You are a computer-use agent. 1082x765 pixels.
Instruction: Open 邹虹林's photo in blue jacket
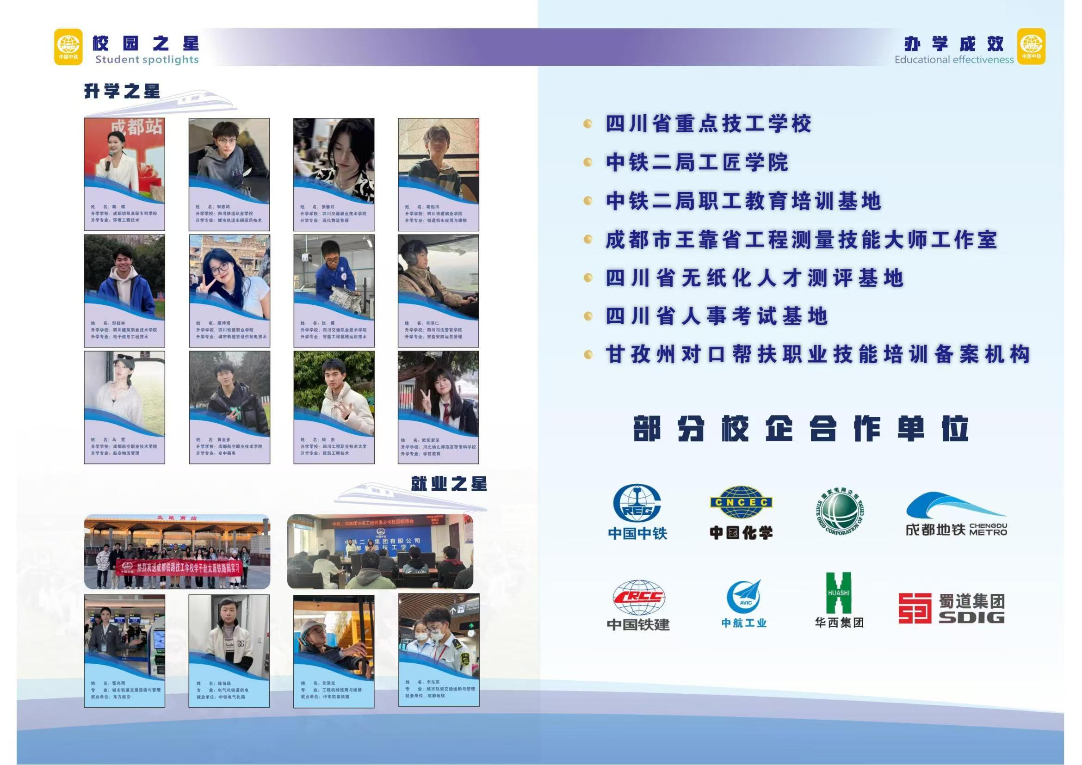[x=124, y=277]
